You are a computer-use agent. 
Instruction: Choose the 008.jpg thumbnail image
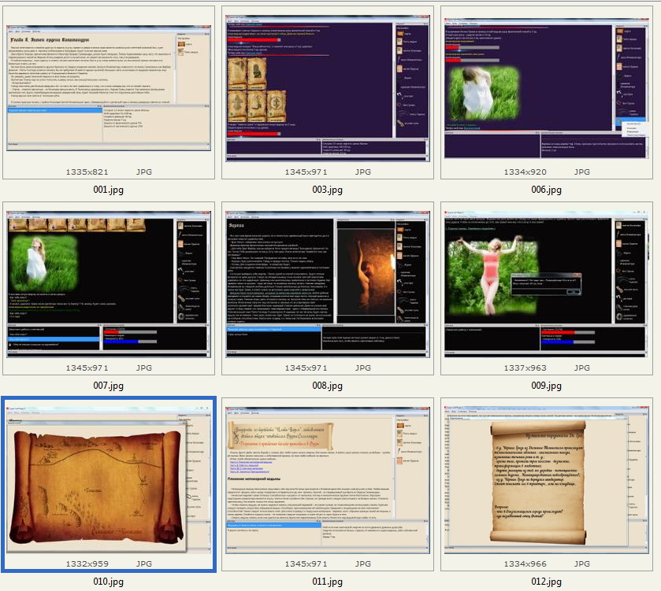[327, 283]
